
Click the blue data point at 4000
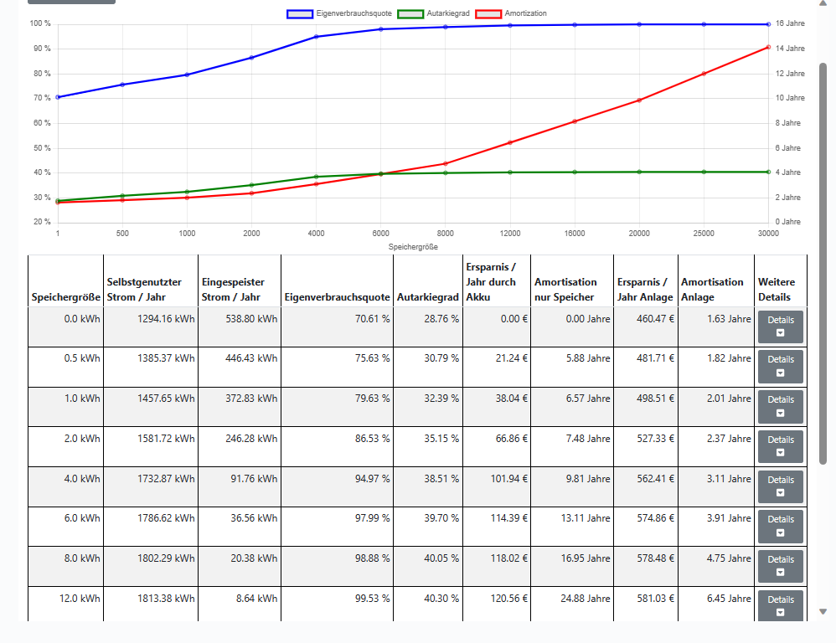pyautogui.click(x=316, y=37)
